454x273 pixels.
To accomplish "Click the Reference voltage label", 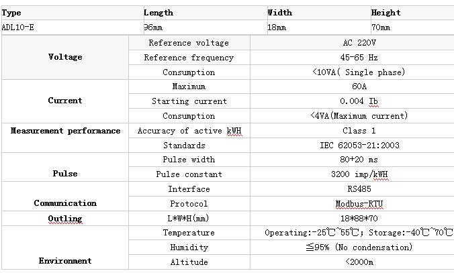I will (x=189, y=43).
